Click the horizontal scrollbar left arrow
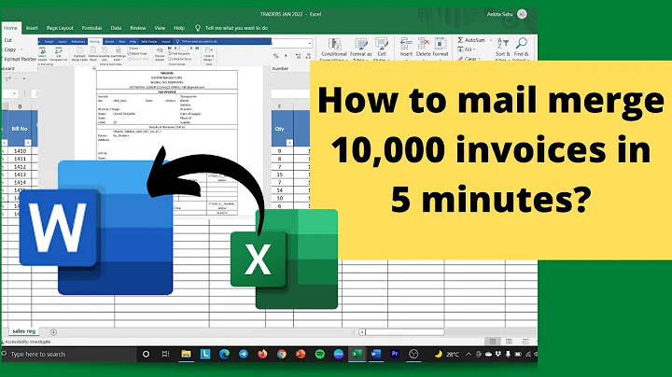Image resolution: width=672 pixels, height=377 pixels. tap(362, 332)
